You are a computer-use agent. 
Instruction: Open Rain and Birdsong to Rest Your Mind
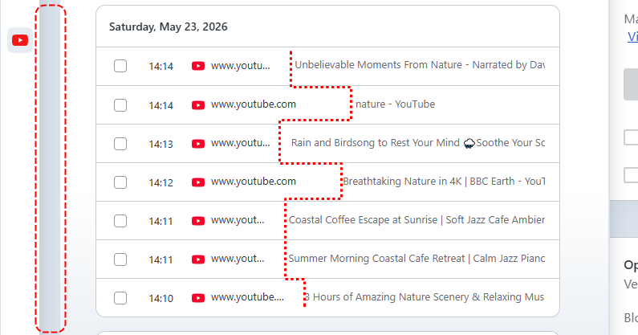point(418,143)
